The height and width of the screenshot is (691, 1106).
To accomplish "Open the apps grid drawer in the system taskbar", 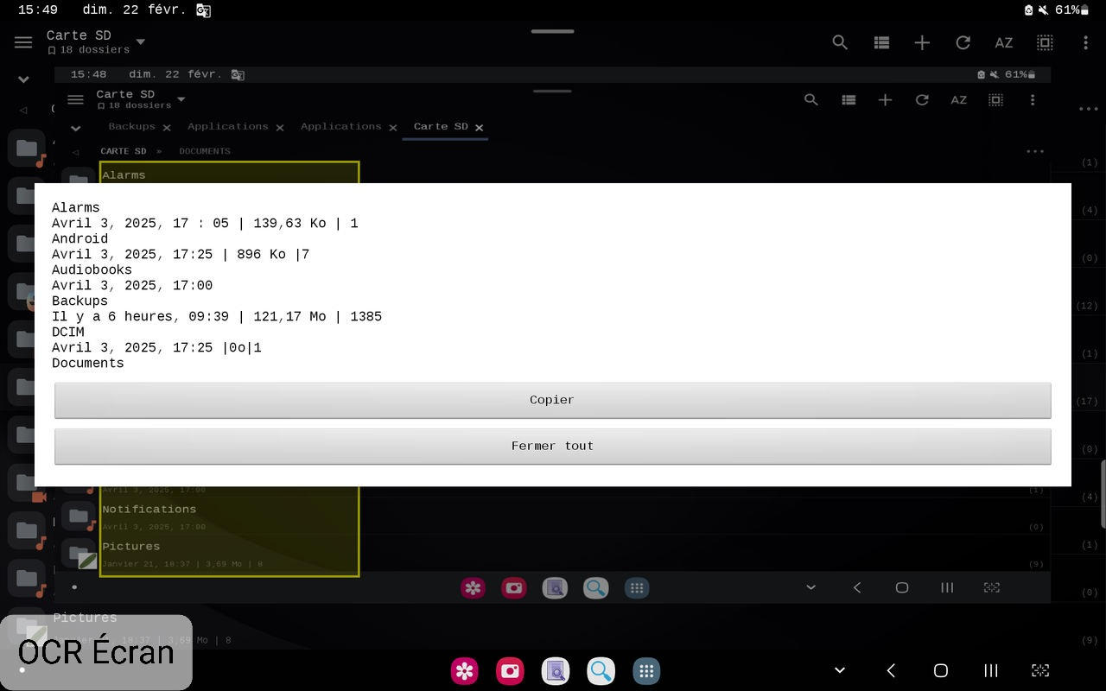I will click(x=645, y=671).
